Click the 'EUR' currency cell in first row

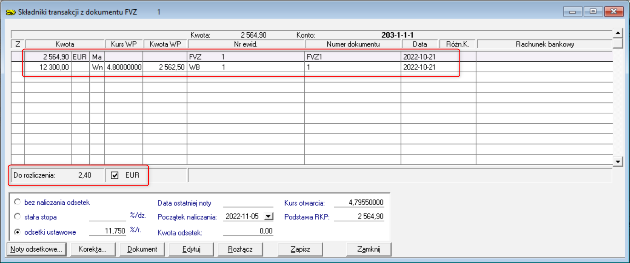[80, 57]
